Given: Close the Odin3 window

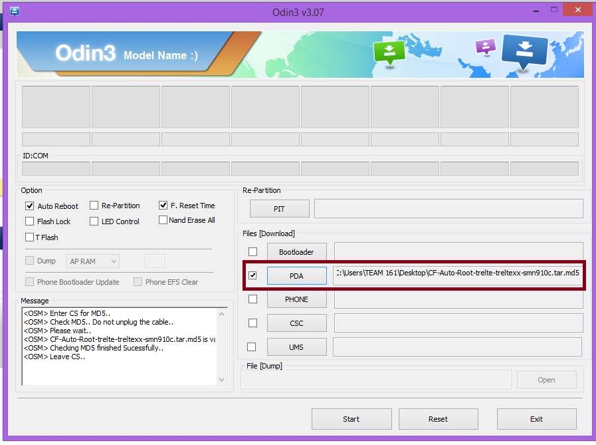Looking at the screenshot, I should [x=578, y=10].
